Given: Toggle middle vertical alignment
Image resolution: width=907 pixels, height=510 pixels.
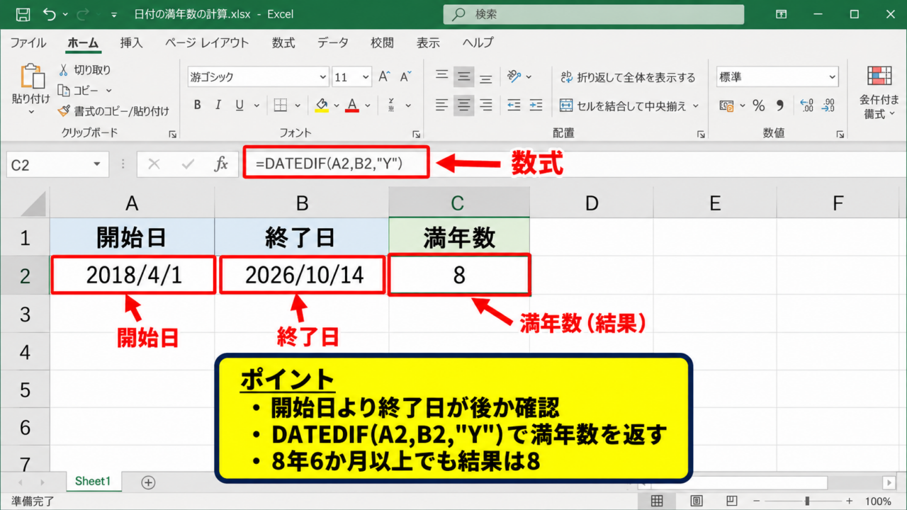Looking at the screenshot, I should (464, 76).
